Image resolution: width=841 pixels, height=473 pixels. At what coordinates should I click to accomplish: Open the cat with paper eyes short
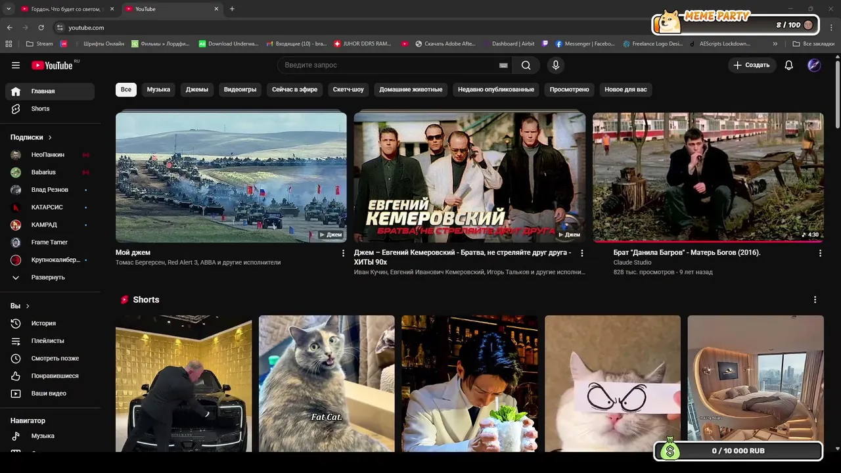point(612,384)
